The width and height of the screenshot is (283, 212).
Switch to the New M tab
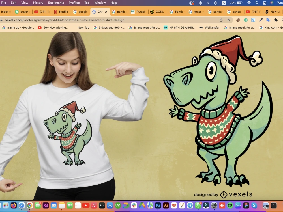[x=273, y=12]
